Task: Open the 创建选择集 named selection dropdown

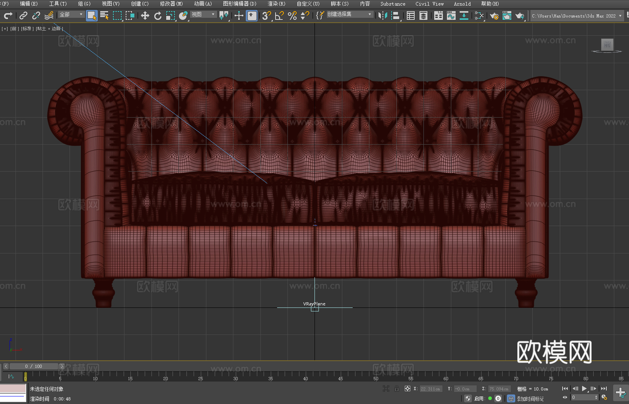Action: pyautogui.click(x=349, y=14)
